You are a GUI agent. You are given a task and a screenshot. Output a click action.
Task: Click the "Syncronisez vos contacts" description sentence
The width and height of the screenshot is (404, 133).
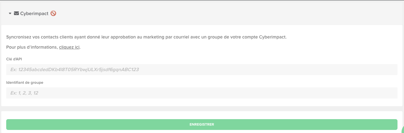pos(93,37)
